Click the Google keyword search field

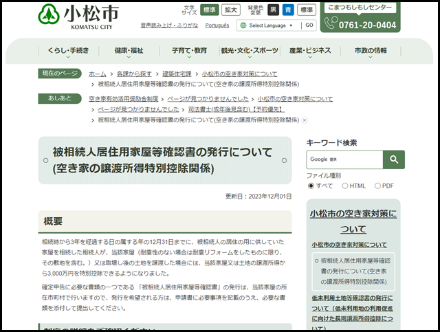click(344, 159)
